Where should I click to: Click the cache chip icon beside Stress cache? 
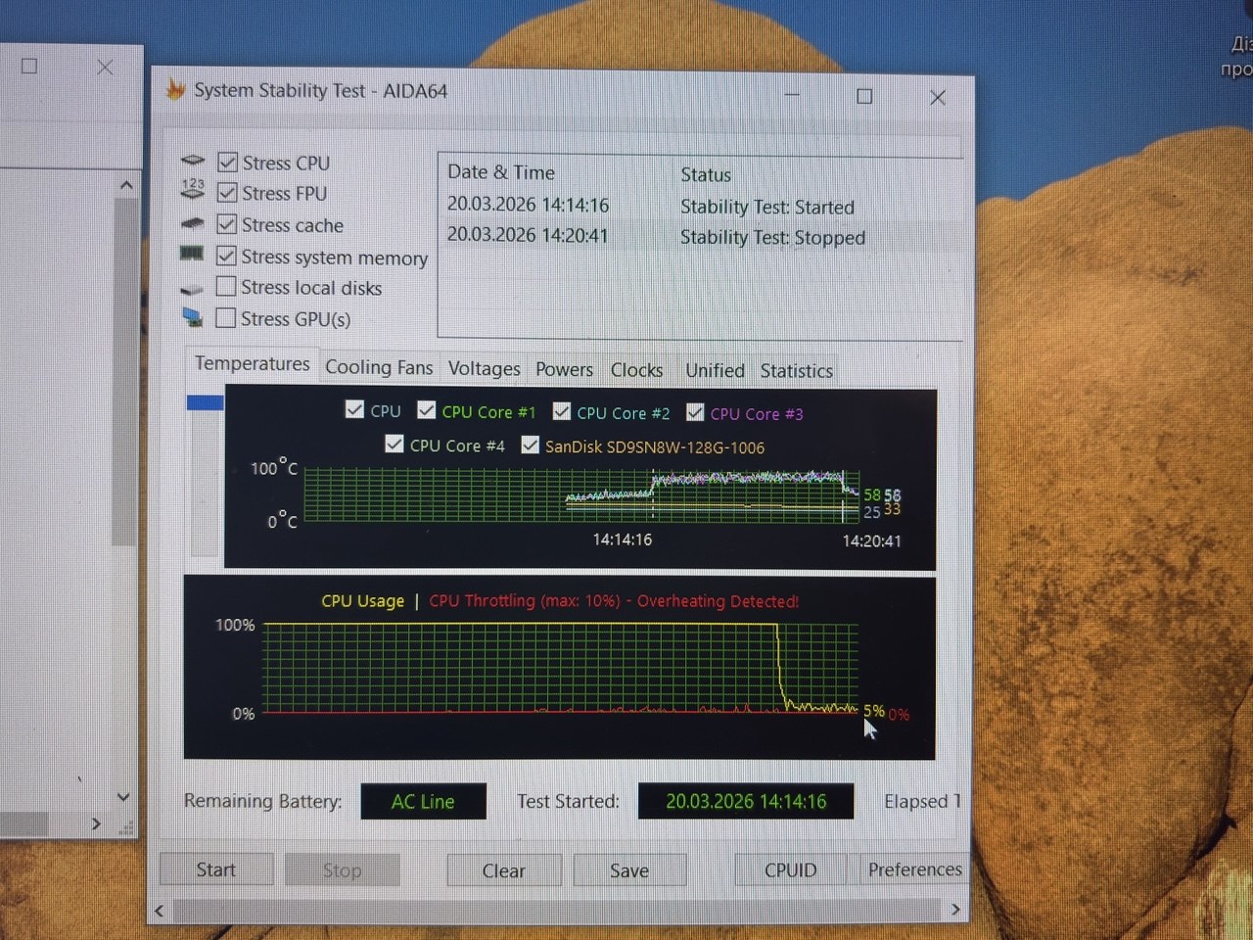[193, 224]
